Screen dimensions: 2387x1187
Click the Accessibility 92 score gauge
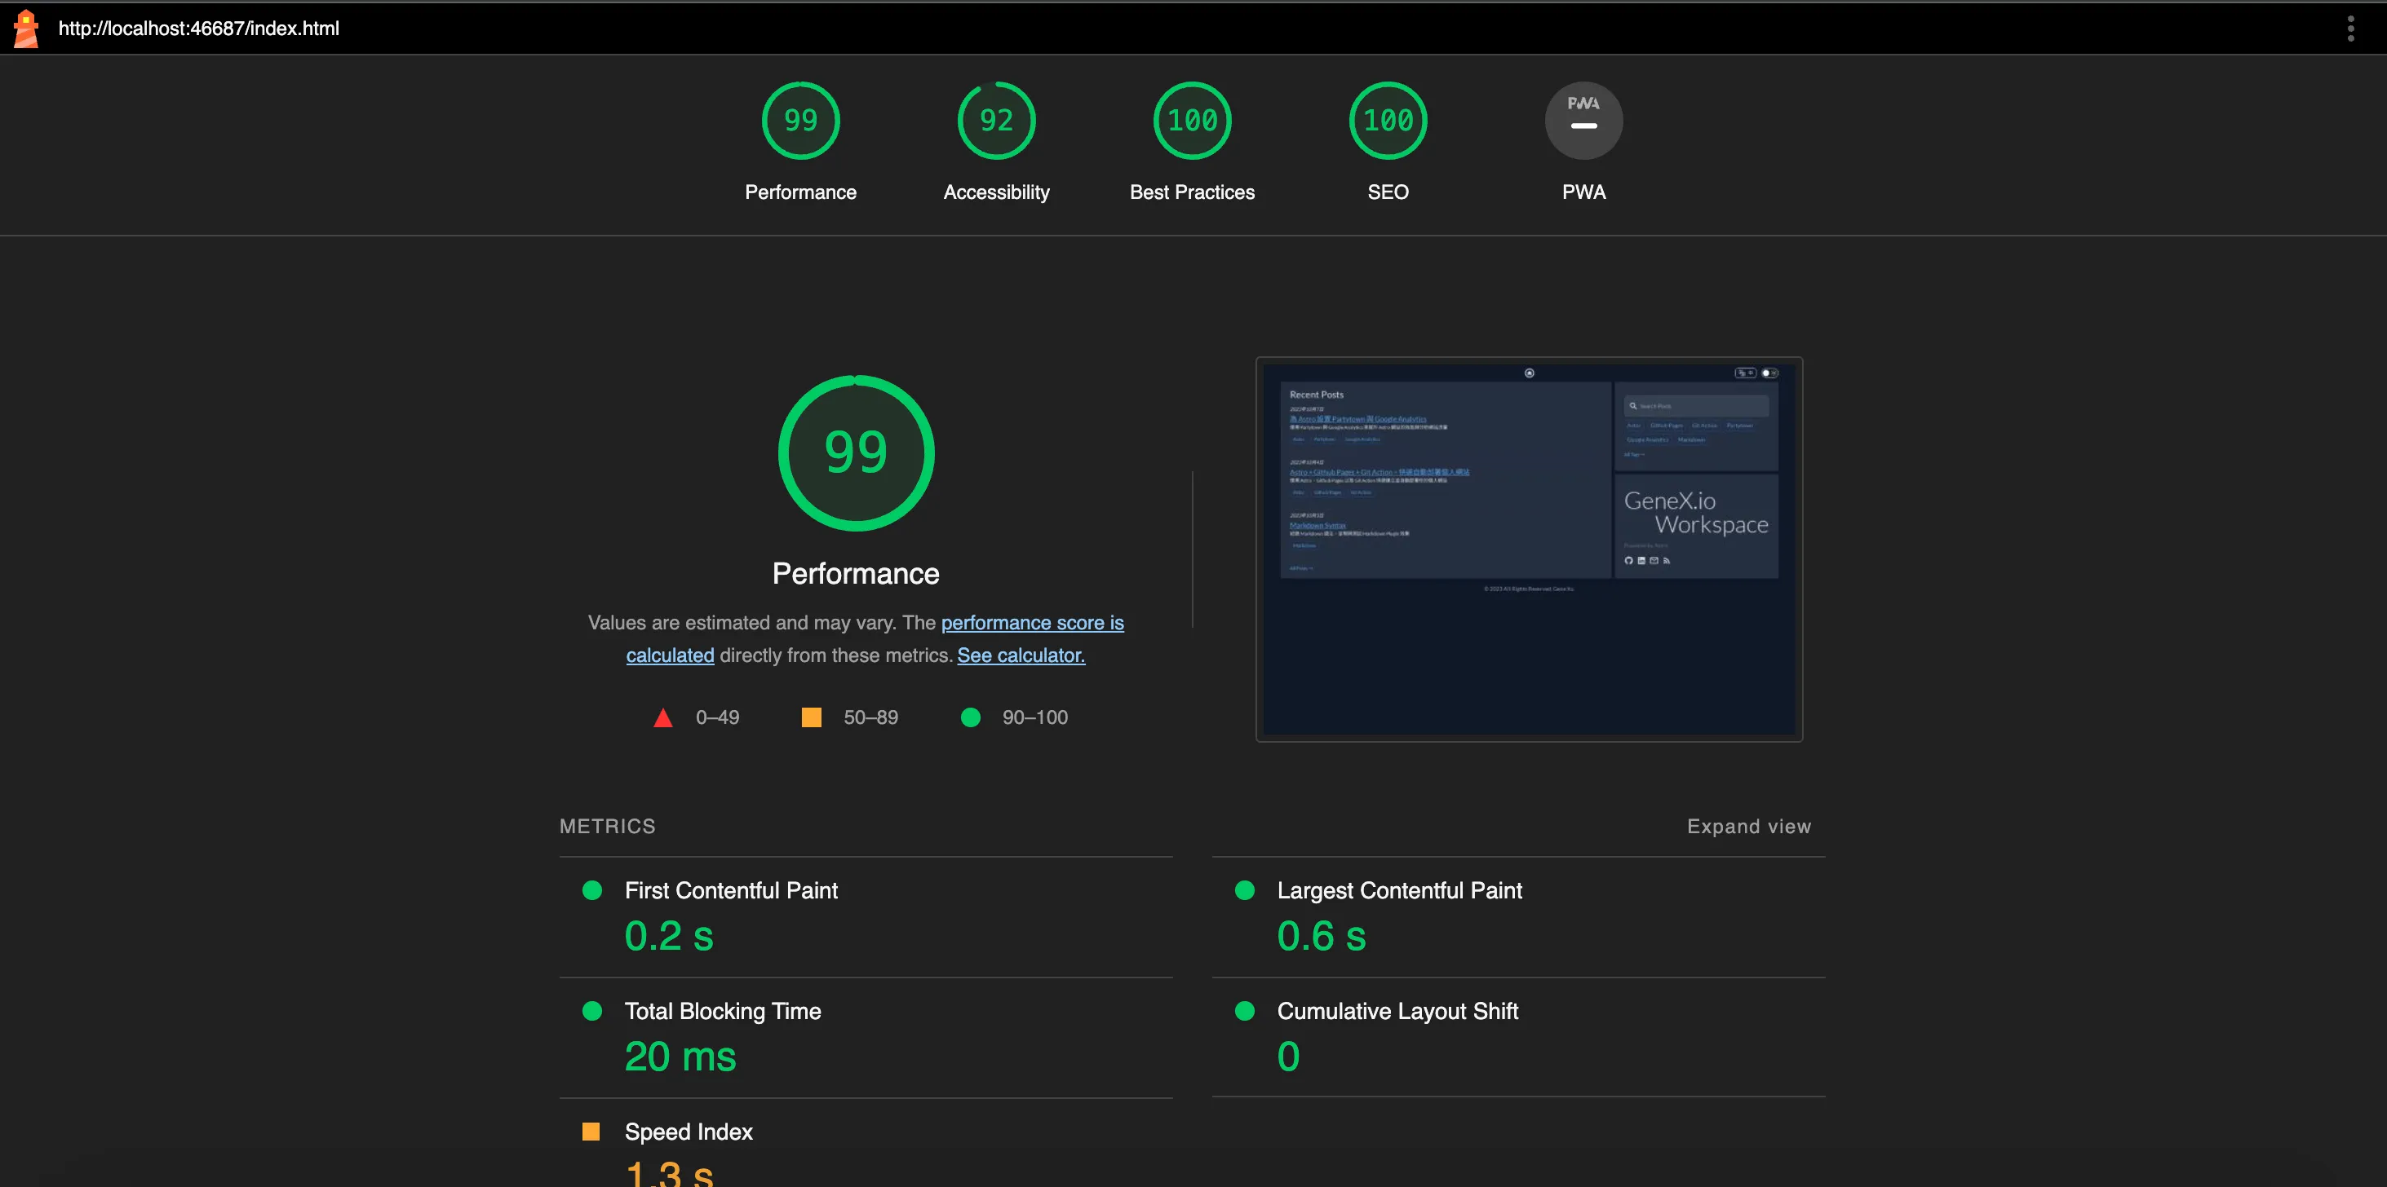pos(995,121)
